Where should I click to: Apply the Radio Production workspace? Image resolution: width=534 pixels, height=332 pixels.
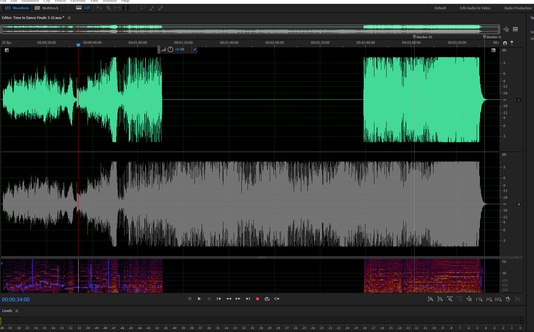coord(517,8)
